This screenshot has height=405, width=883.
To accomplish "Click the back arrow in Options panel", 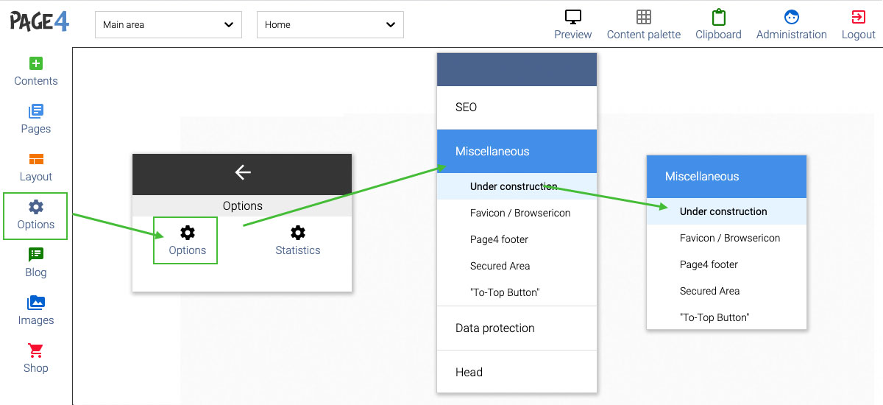I will tap(243, 172).
